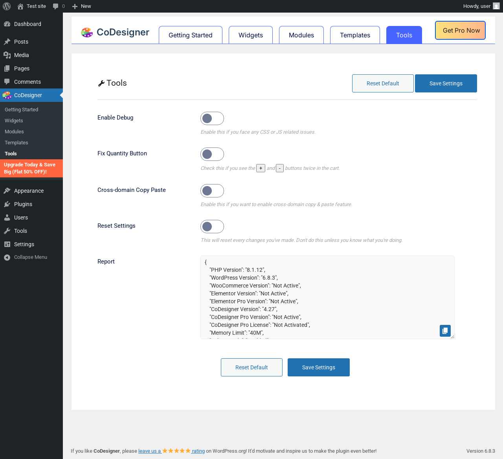The image size is (503, 459).
Task: Select Tools in CoDesigner submenu
Action: (31, 154)
